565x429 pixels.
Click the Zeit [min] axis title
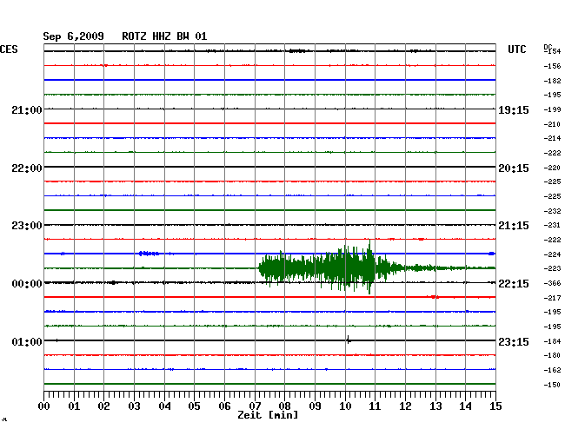point(268,415)
